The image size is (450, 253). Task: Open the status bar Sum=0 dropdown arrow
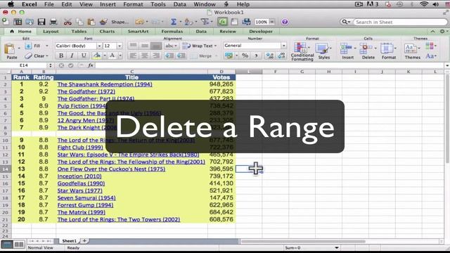pos(337,247)
